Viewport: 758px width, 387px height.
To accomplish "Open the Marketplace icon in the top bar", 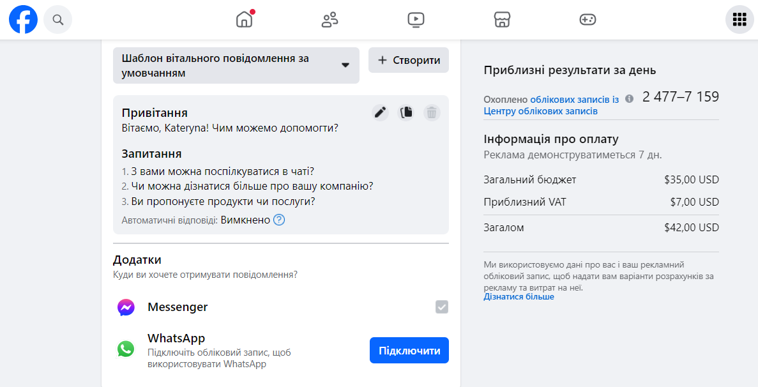I will 502,19.
